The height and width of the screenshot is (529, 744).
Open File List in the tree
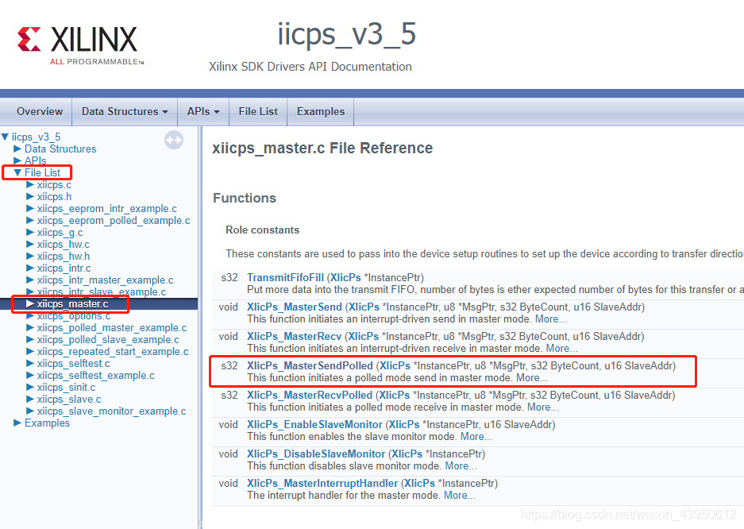42,172
